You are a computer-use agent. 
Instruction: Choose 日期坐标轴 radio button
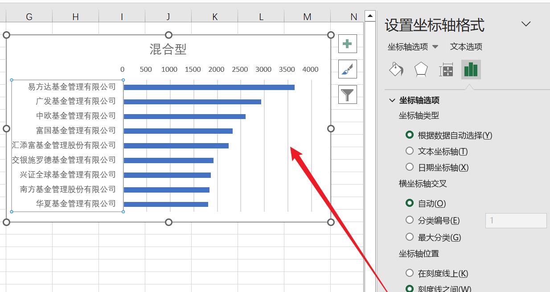410,167
